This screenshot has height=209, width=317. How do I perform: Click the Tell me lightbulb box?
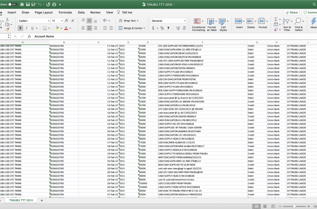124,12
